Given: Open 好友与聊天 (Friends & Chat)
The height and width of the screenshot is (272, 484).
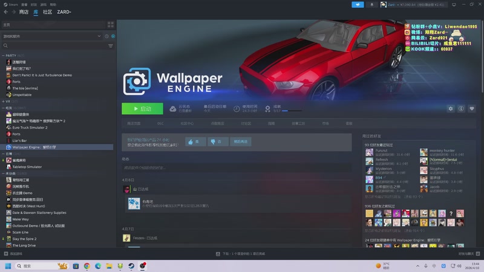Looking at the screenshot, I should [x=469, y=254].
